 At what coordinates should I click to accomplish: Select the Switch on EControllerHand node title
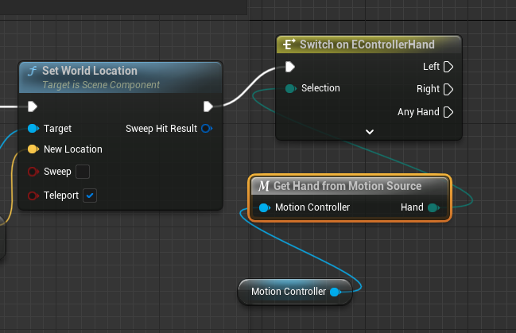(x=367, y=45)
